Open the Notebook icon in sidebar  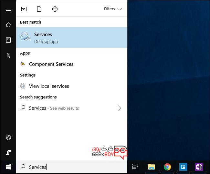[x=8, y=40]
